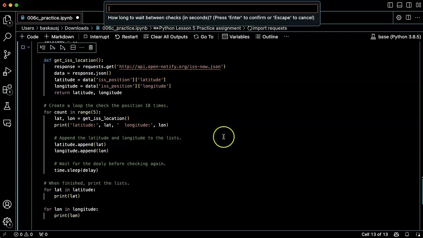Interrupt the notebook kernel
The height and width of the screenshot is (238, 423).
(96, 37)
